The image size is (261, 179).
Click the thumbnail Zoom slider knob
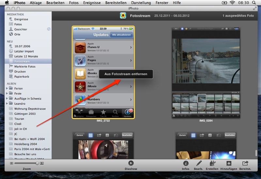(37, 163)
